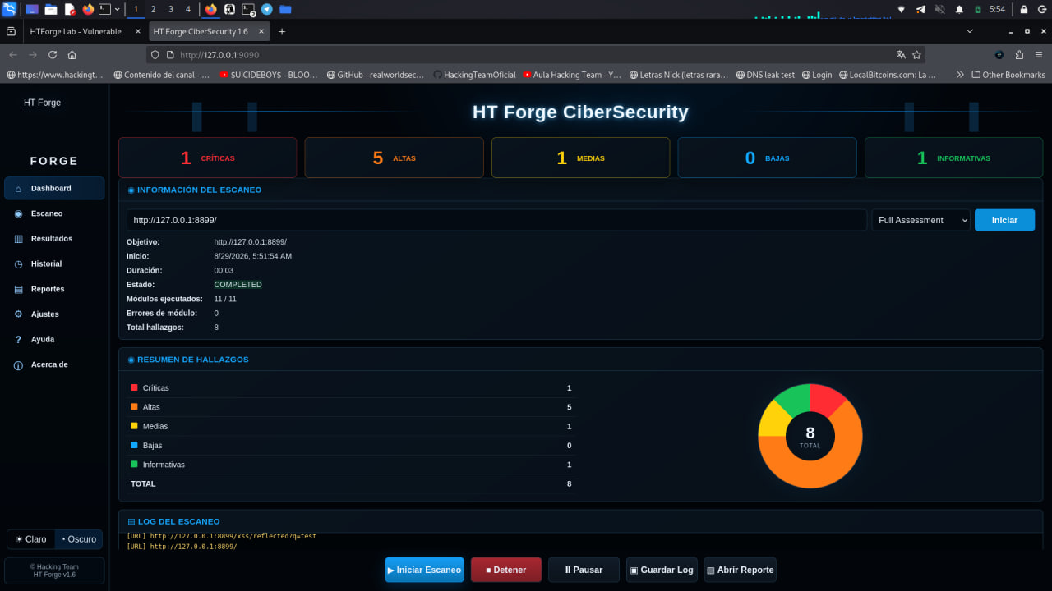Open the DNS leak test bookmark
Viewport: 1052px width, 591px height.
click(x=764, y=75)
